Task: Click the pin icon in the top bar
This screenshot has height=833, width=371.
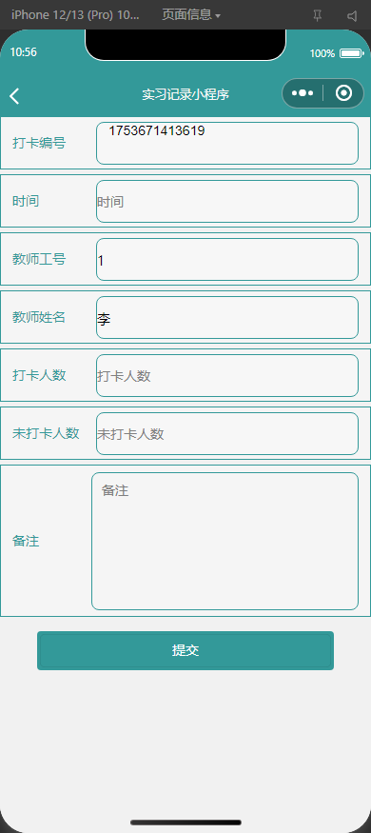Action: pos(318,15)
